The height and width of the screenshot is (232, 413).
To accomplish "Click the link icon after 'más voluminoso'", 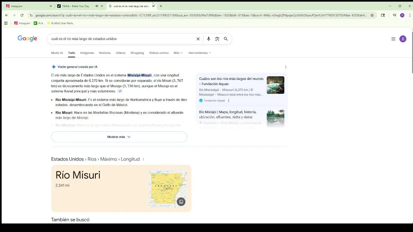I will 120,91.
